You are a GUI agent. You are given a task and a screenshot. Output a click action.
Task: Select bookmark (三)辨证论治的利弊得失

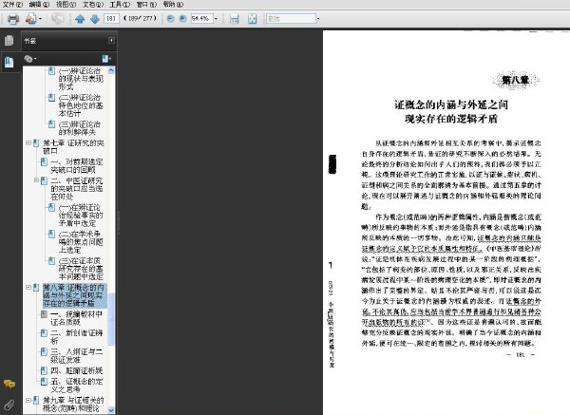tap(80, 128)
